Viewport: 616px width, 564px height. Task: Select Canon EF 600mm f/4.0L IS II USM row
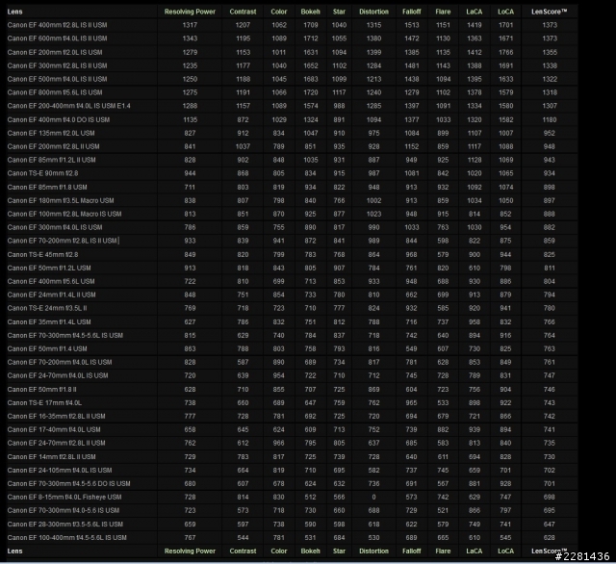click(x=293, y=38)
